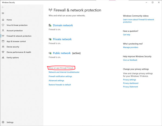Click the Account protection person icon
This screenshot has width=162, height=126.
click(3, 30)
